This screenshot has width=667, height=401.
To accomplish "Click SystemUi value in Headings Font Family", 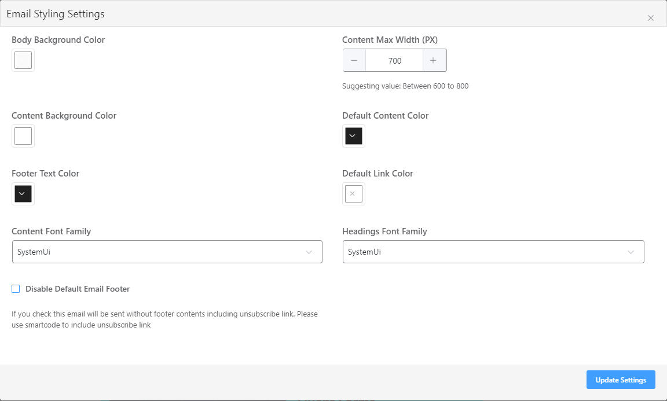I will click(365, 252).
